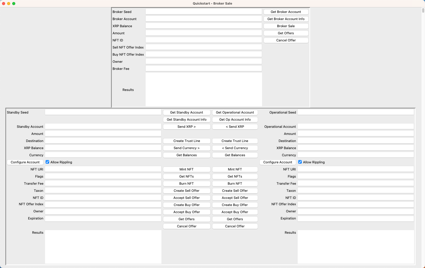Click Configure Account on the standby side
Image resolution: width=425 pixels, height=268 pixels.
(25, 162)
